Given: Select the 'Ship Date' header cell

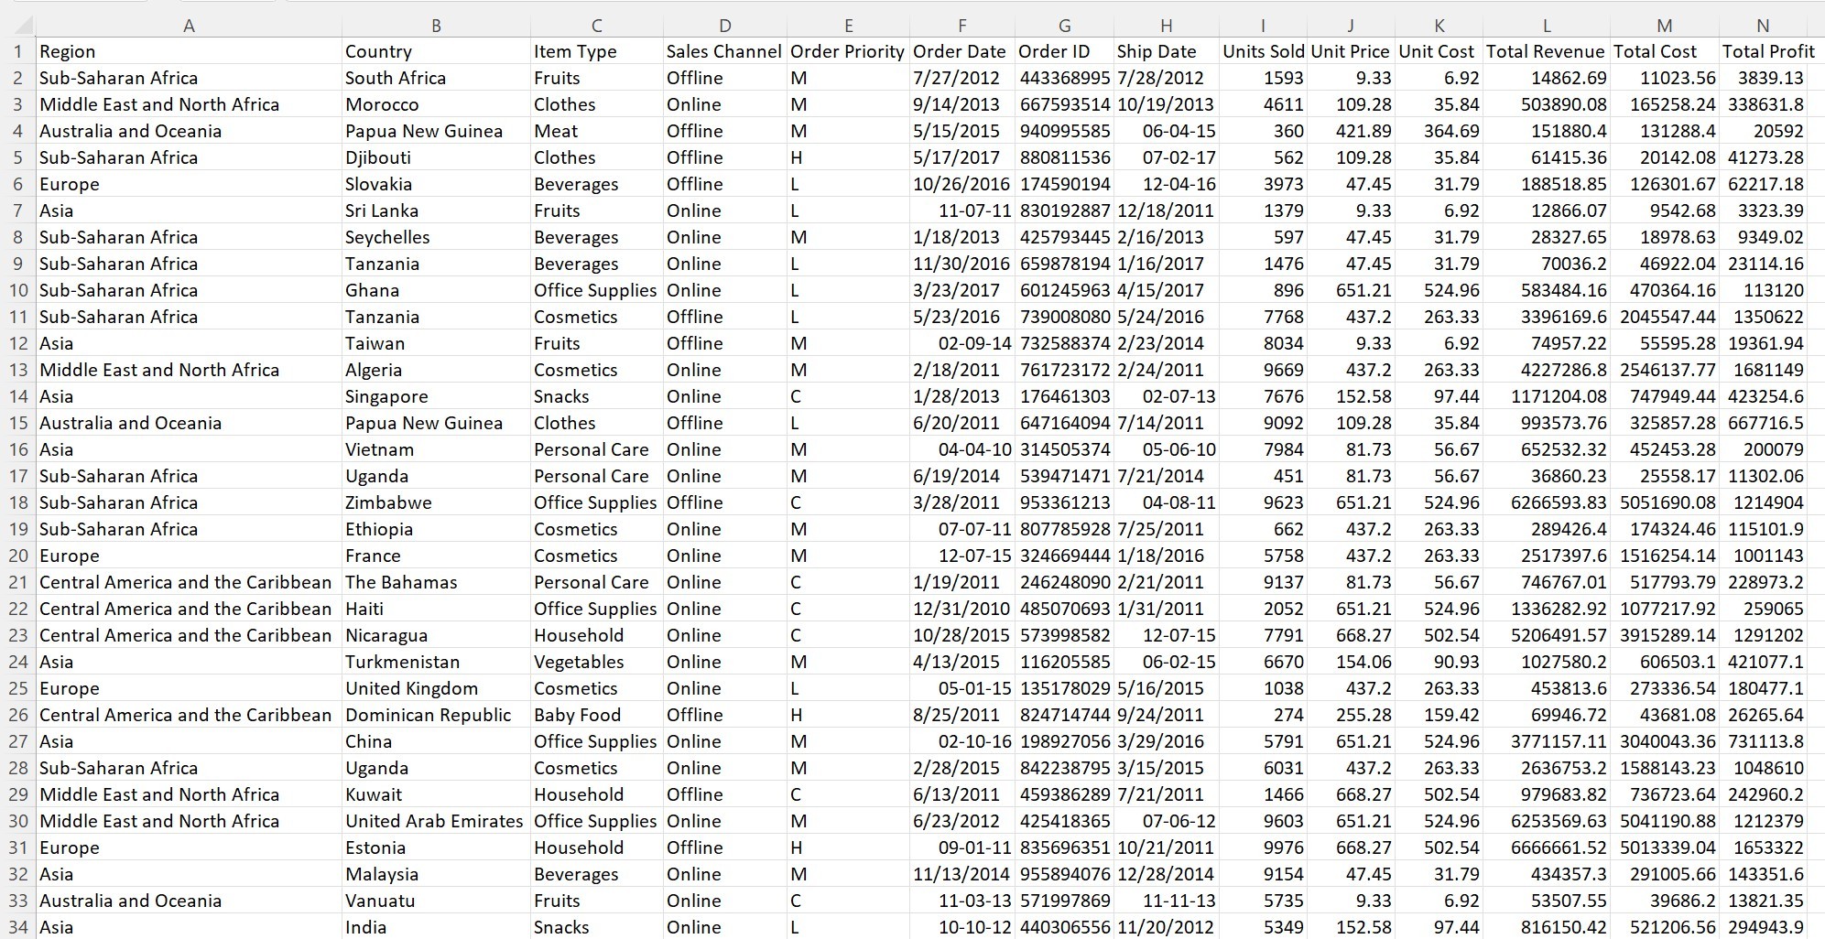Looking at the screenshot, I should pyautogui.click(x=1167, y=51).
